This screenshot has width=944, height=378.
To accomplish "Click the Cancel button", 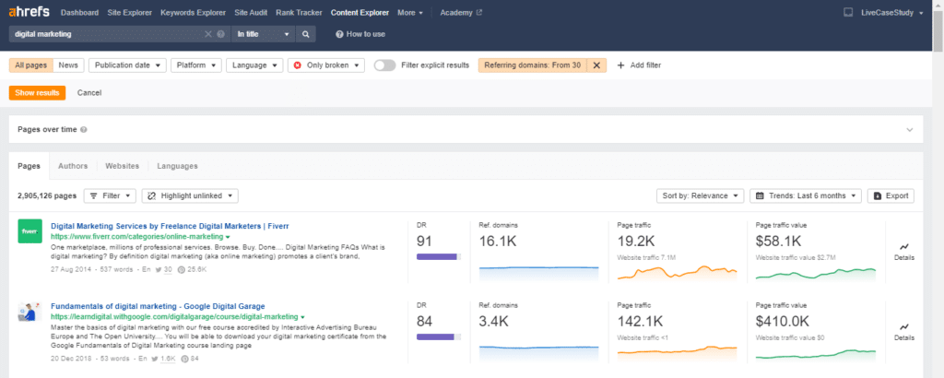I will pos(89,93).
